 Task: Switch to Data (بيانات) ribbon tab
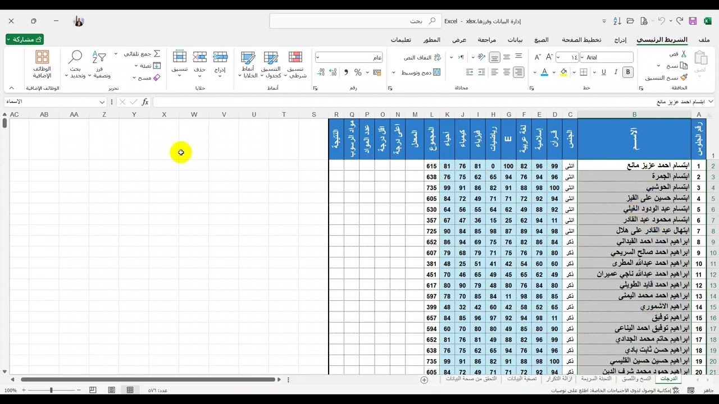click(x=515, y=40)
